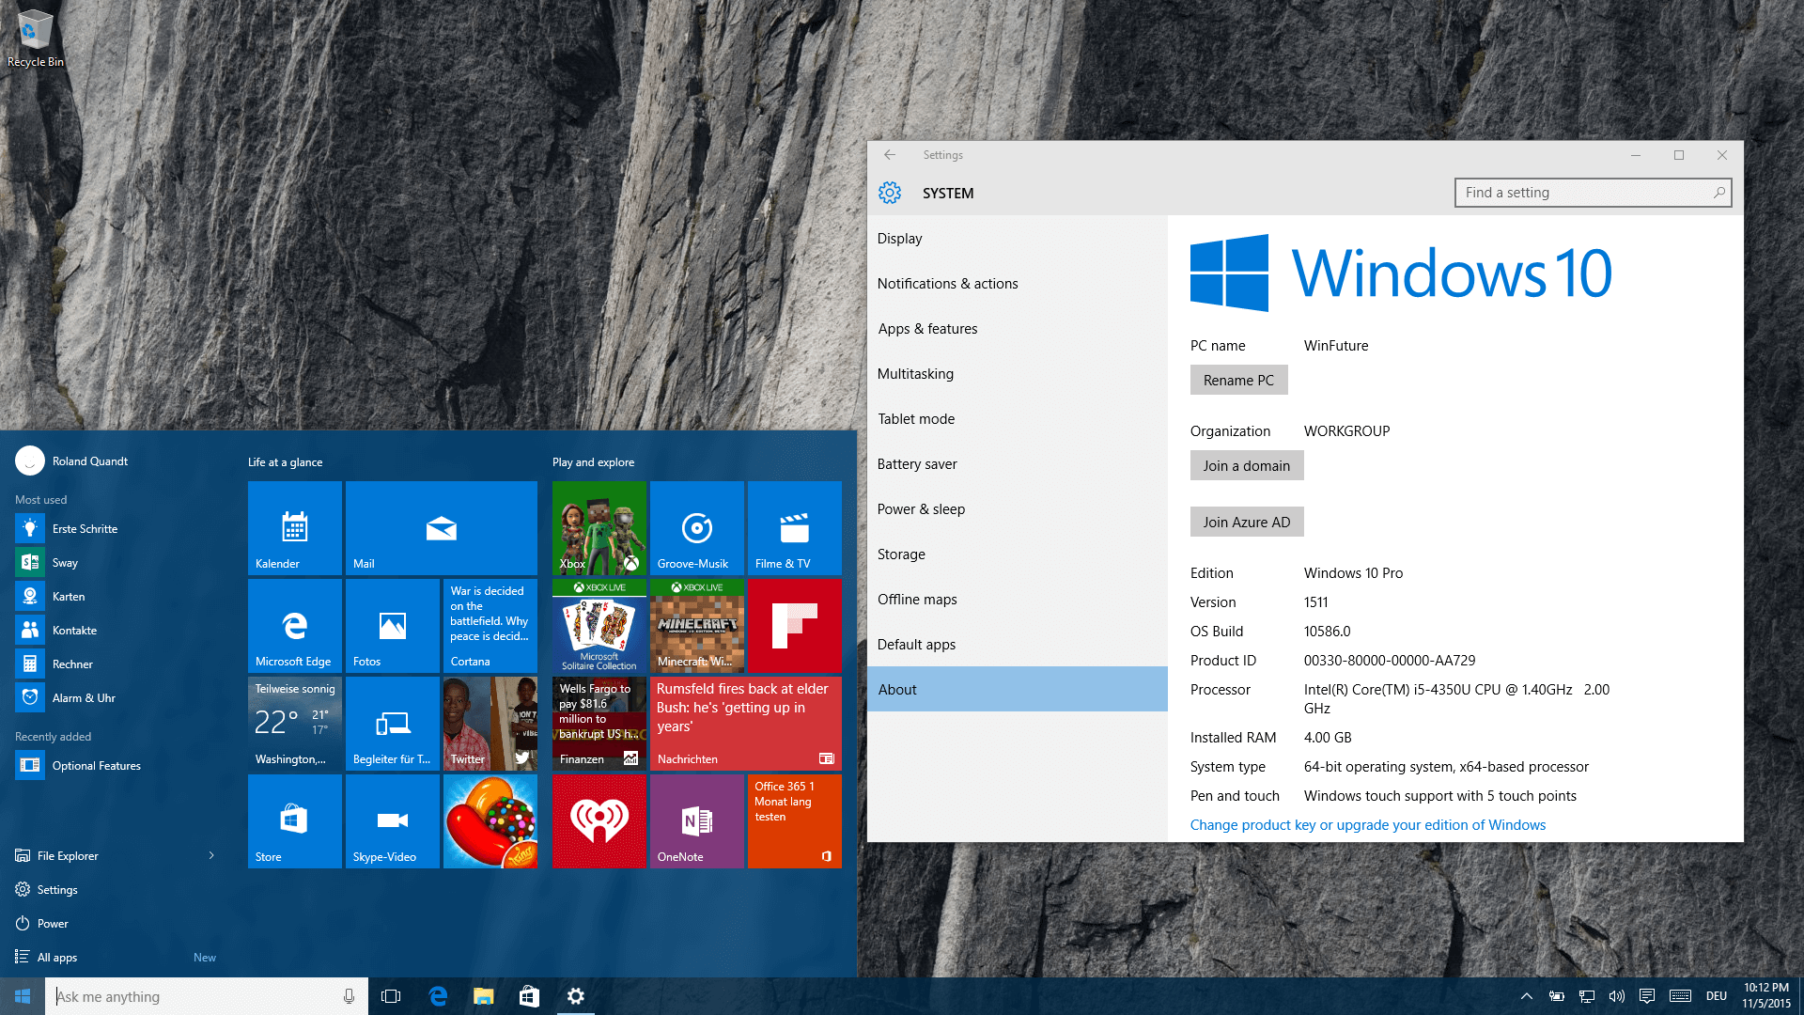This screenshot has width=1804, height=1015.
Task: Click the Task View taskbar icon
Action: [391, 996]
